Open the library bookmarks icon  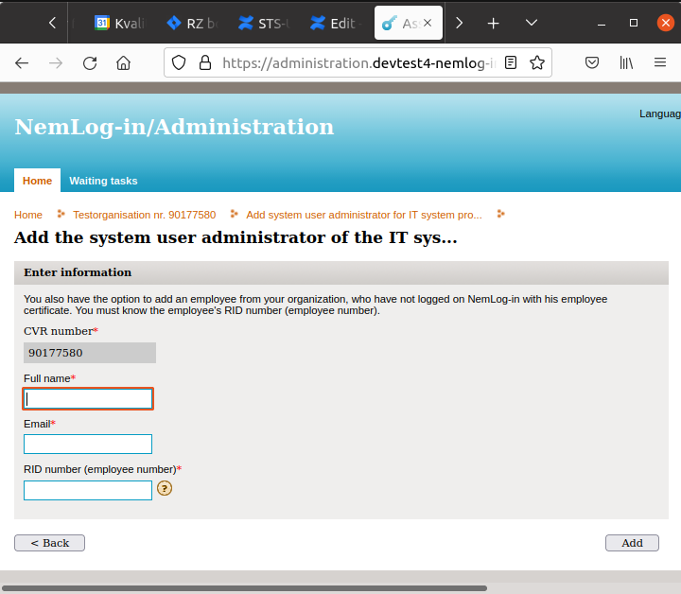tap(626, 63)
